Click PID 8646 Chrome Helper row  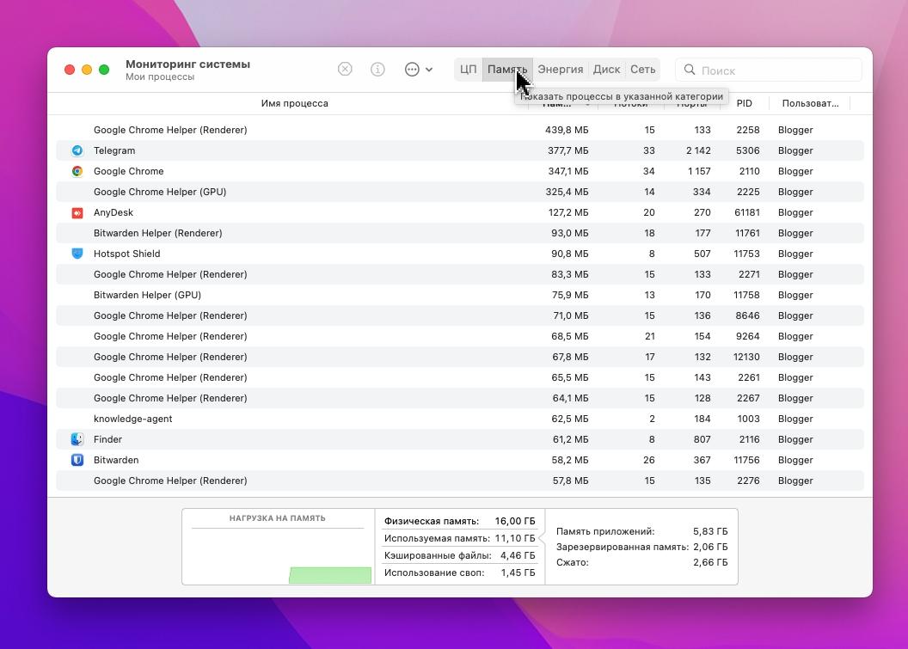click(x=747, y=315)
